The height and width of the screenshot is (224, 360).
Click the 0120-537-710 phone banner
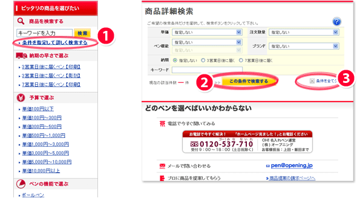(x=247, y=142)
